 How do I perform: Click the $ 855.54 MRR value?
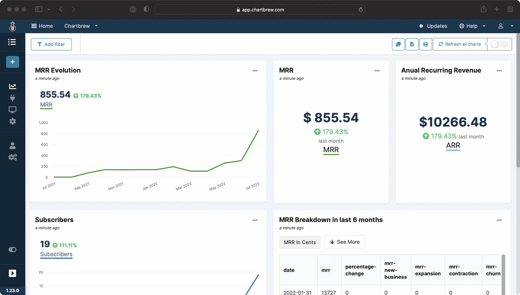point(331,118)
